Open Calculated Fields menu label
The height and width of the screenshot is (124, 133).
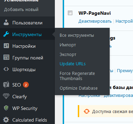point(29,120)
